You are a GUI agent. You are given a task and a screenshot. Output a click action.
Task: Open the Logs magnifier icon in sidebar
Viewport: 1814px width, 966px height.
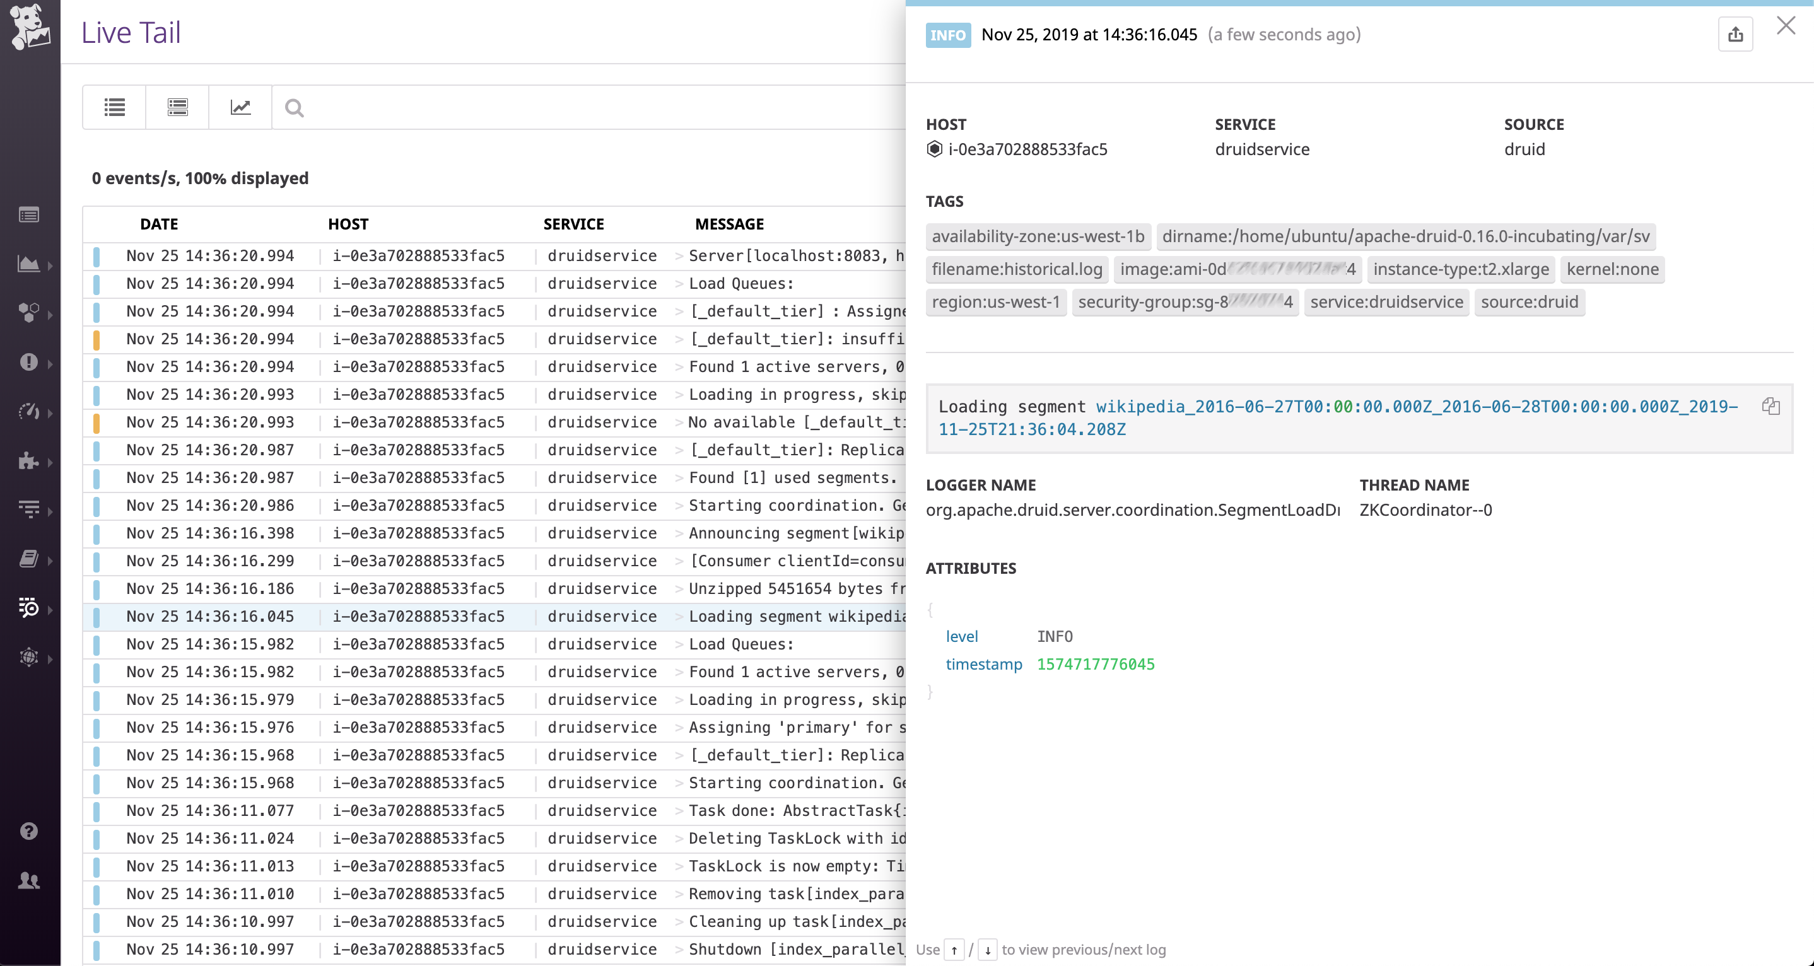click(28, 609)
